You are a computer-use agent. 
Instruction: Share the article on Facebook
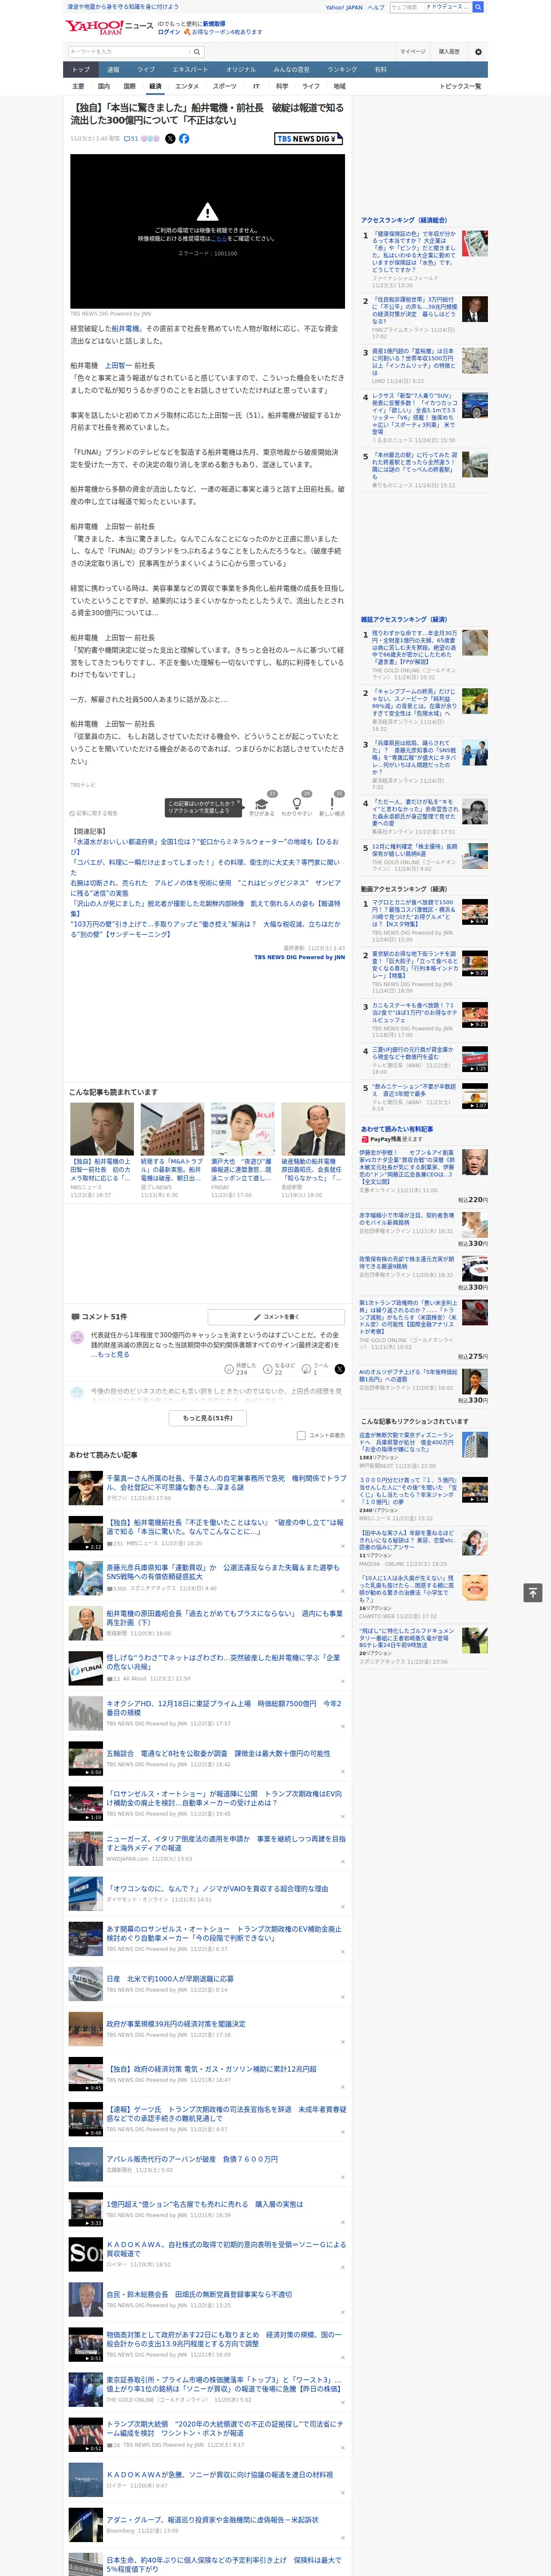pos(184,139)
